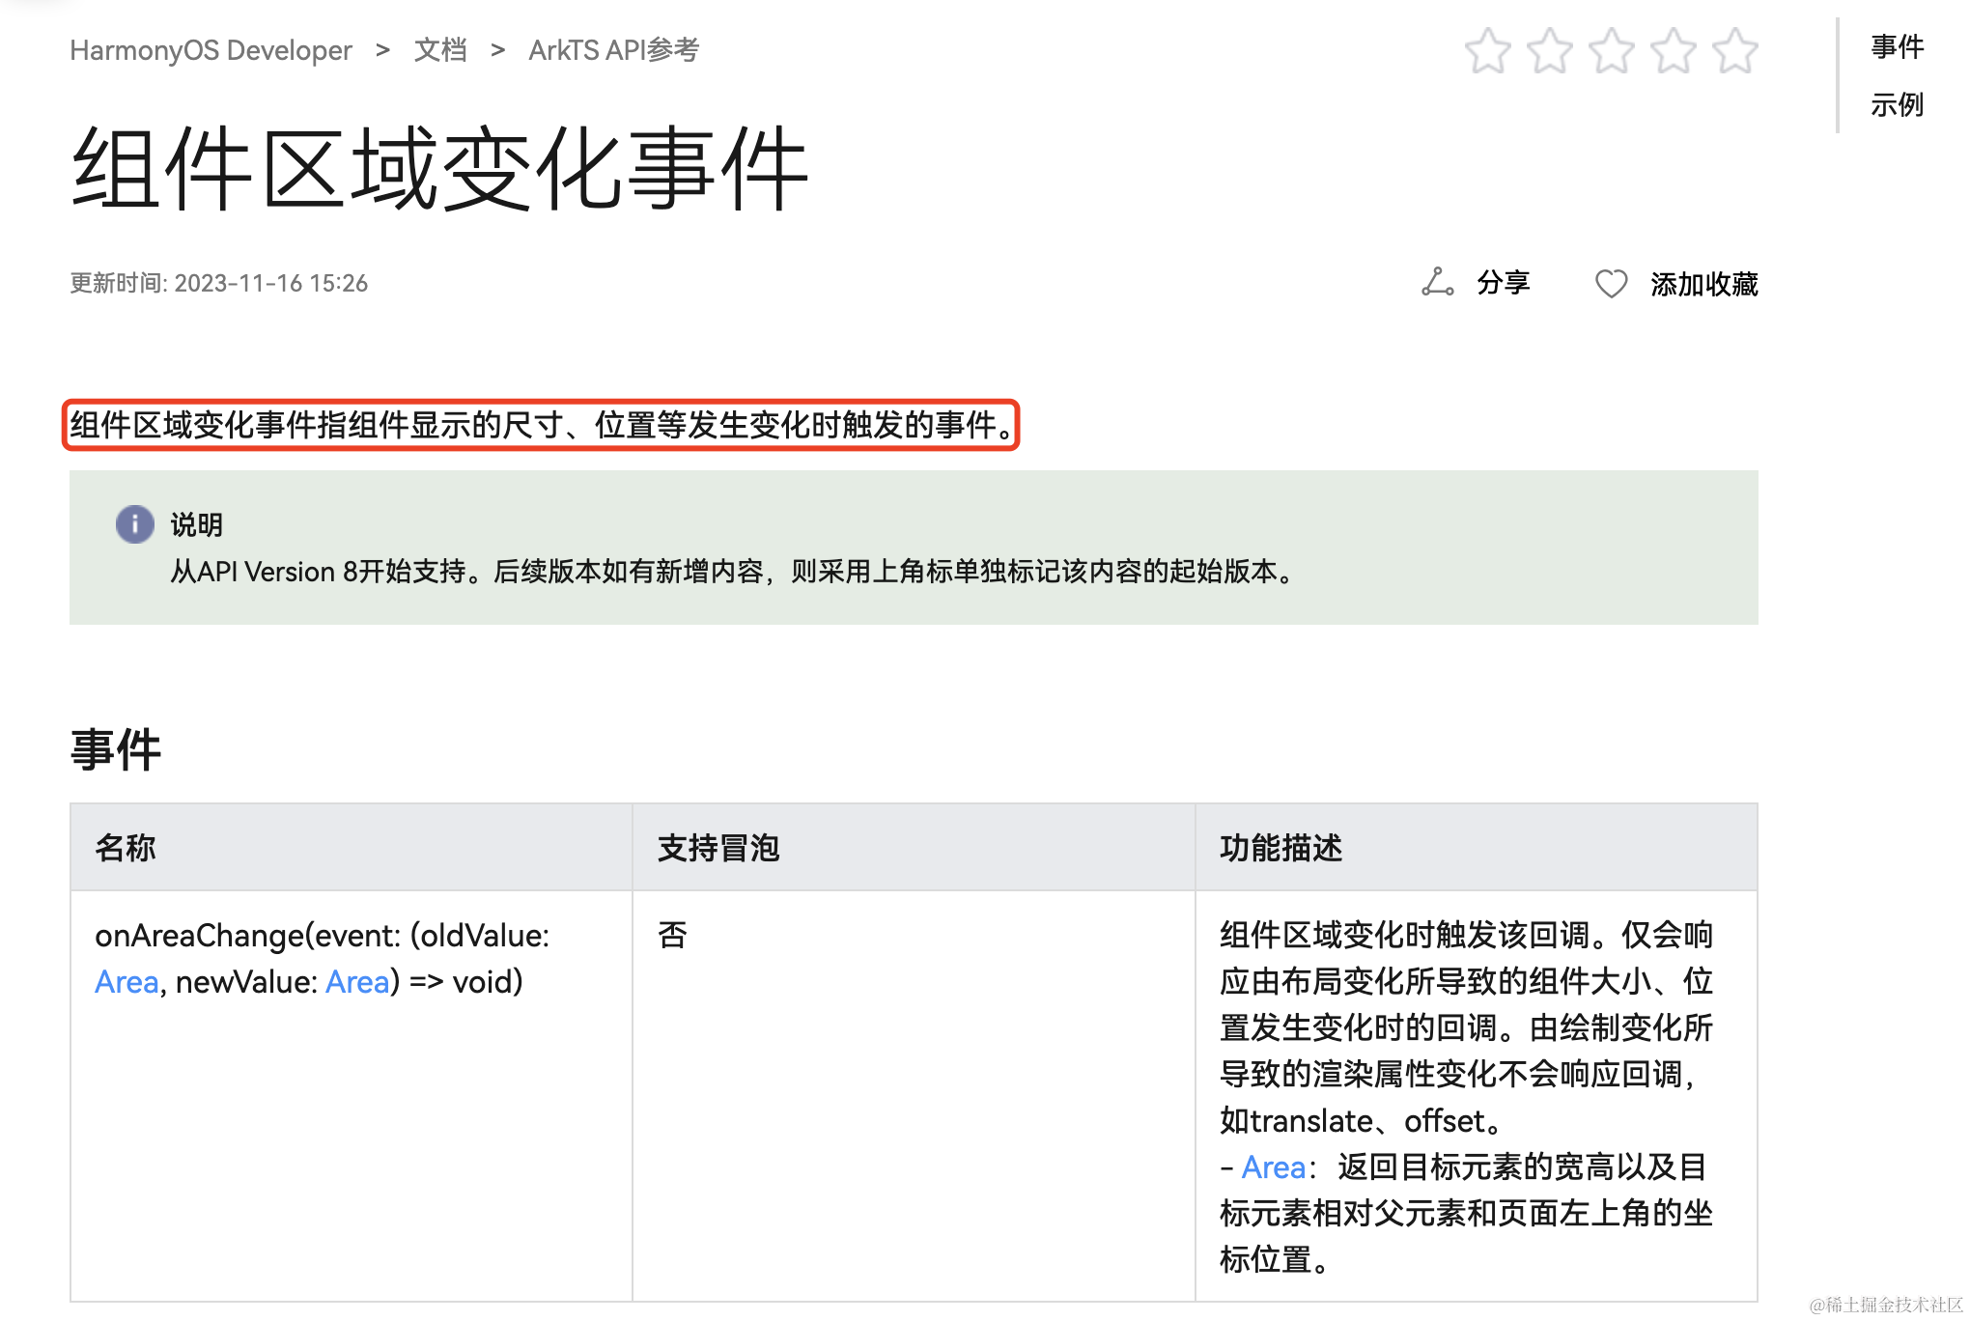Open Area link after newValue
This screenshot has width=1970, height=1321.
coord(357,982)
